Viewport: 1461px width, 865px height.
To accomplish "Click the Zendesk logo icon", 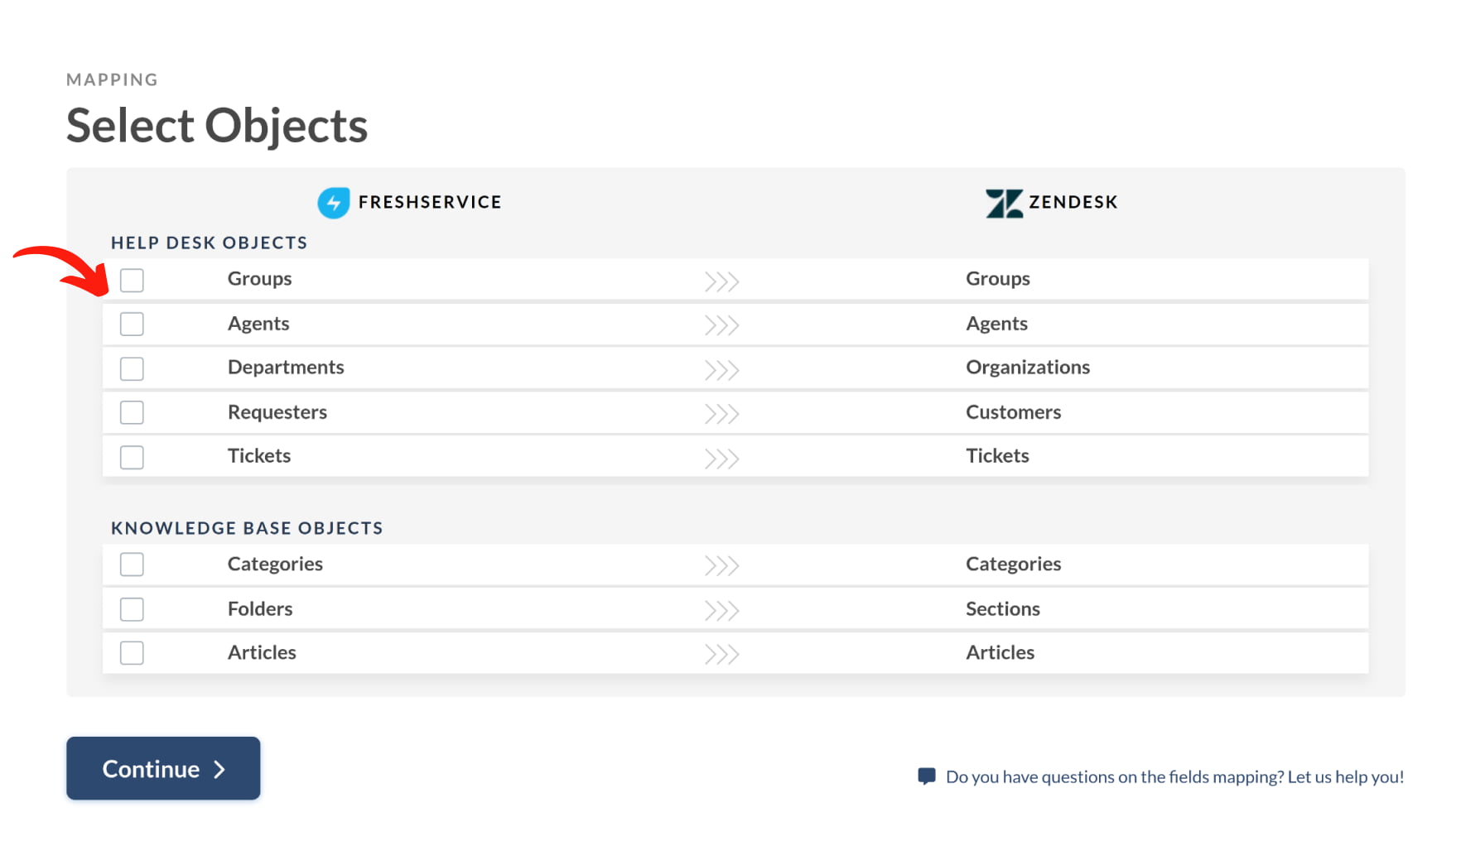I will (x=1004, y=204).
